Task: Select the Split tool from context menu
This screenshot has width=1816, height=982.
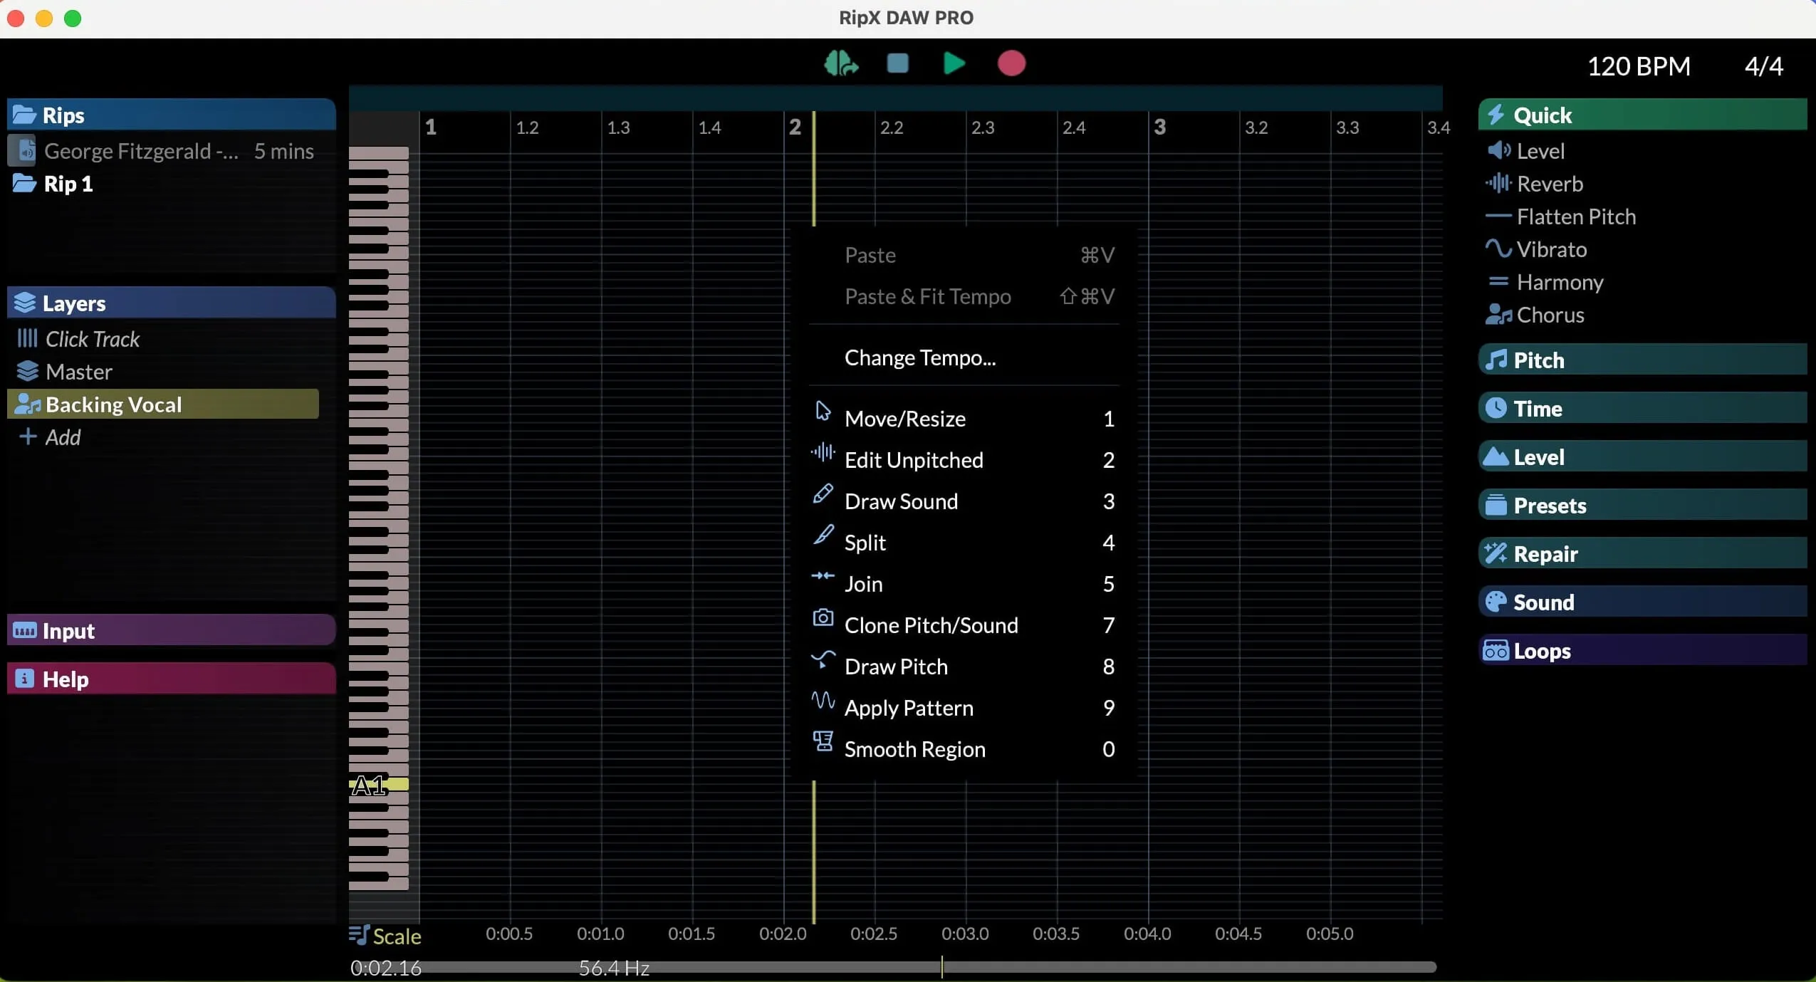Action: pos(865,543)
